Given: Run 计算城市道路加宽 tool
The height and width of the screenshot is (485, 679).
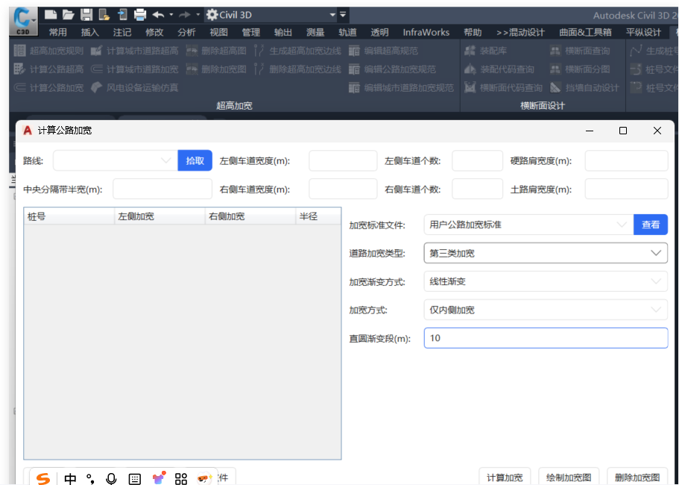Looking at the screenshot, I should point(135,69).
